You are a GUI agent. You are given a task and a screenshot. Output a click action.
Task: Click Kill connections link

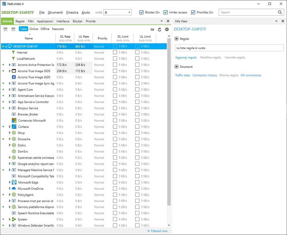251,75
